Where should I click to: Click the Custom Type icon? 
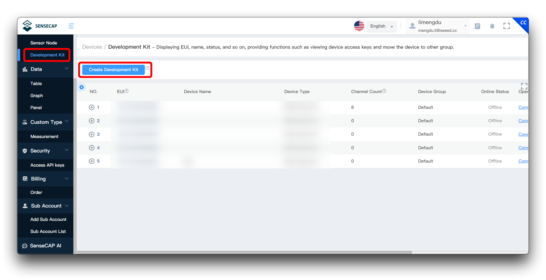tap(25, 122)
